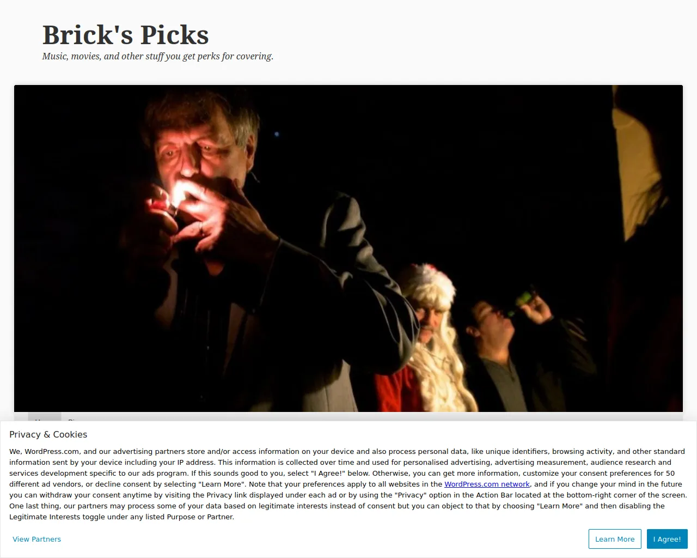Select the partially hidden Home menu tab

[x=45, y=417]
